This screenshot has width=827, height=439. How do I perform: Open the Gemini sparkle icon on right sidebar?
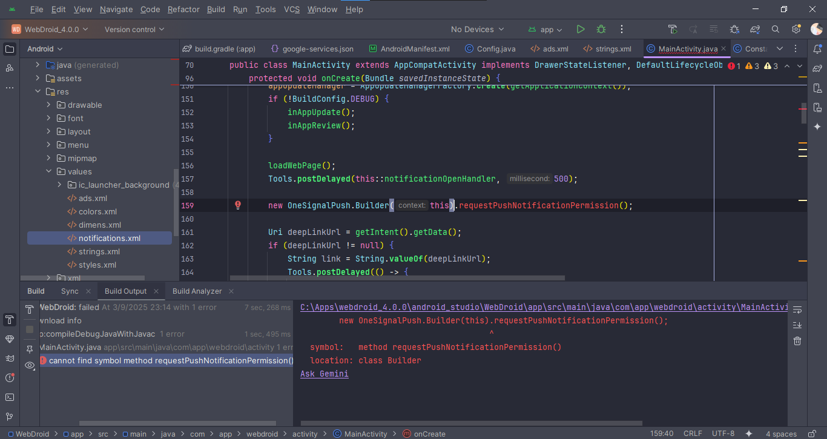click(817, 127)
